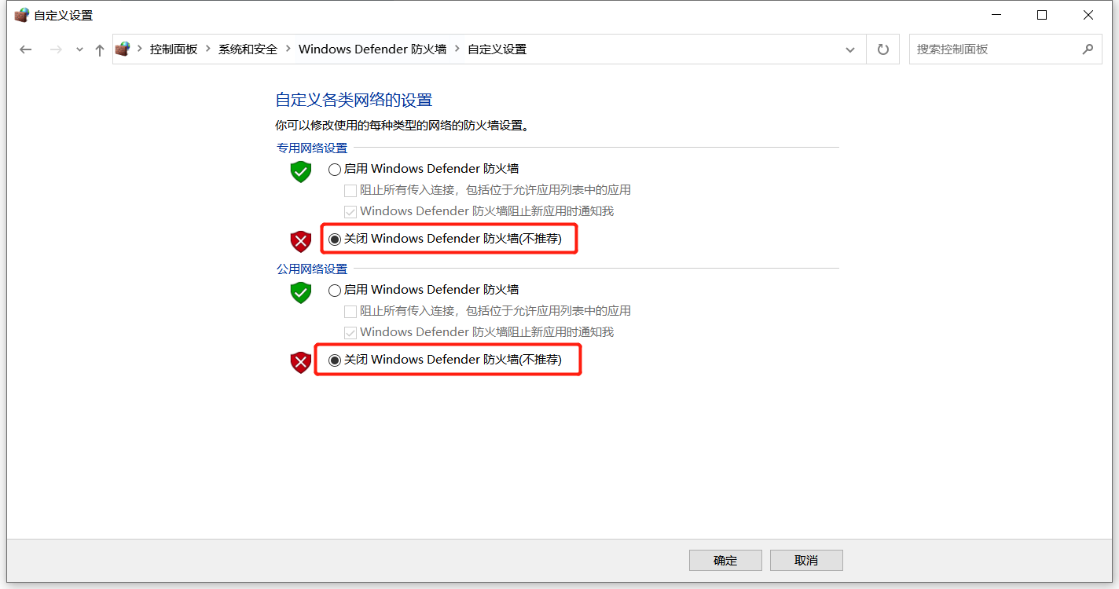The height and width of the screenshot is (589, 1119).
Task: Go to Windows Defender 防火墙 breadcrumb item
Action: (372, 49)
